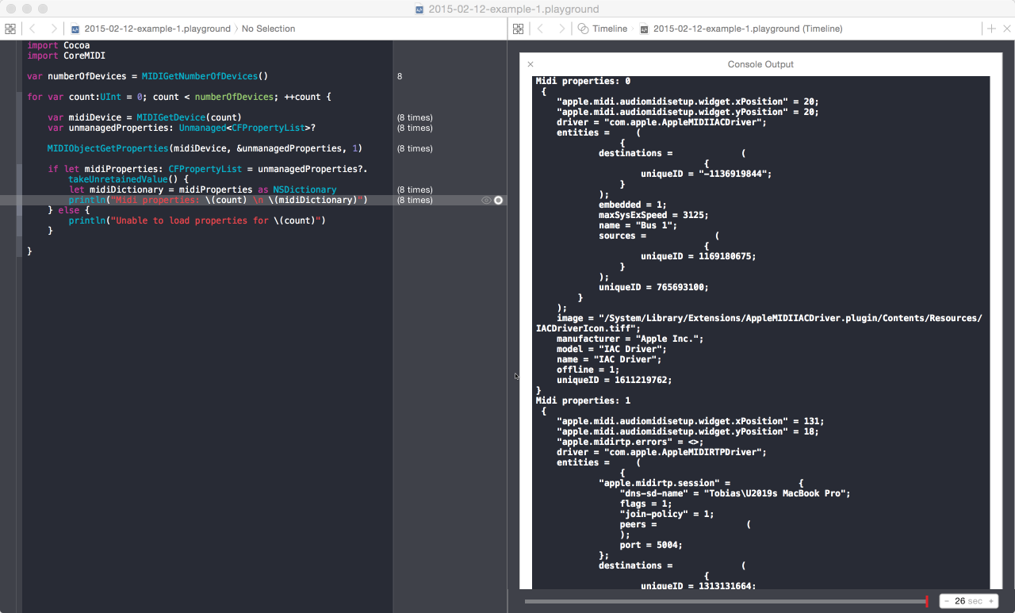Open related items grid in Timeline pane
The height and width of the screenshot is (613, 1015).
click(518, 29)
